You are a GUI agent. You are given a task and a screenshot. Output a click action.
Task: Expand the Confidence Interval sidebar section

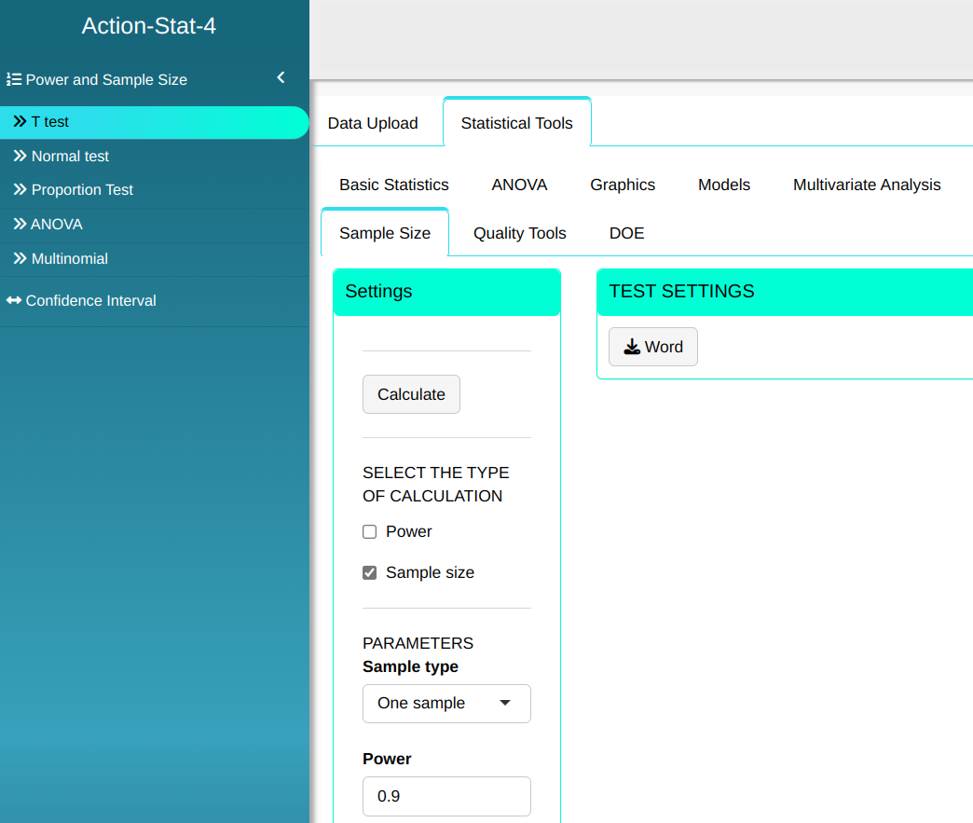pyautogui.click(x=90, y=300)
